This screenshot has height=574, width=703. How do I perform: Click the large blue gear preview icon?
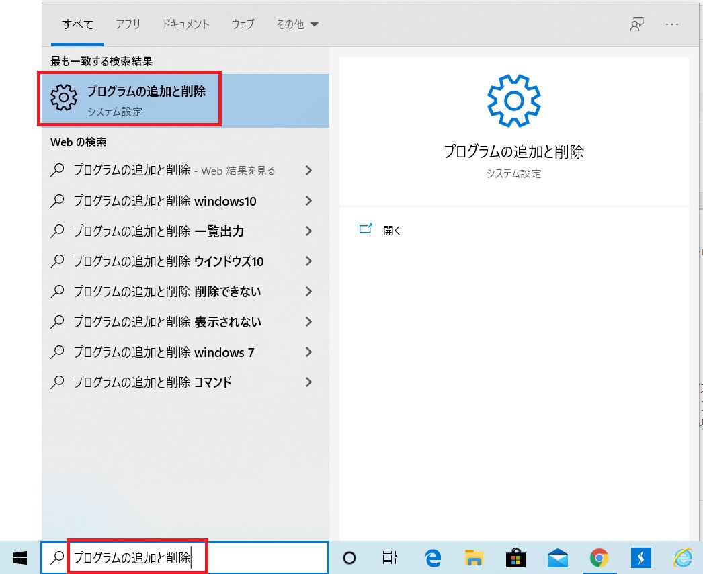click(x=513, y=101)
